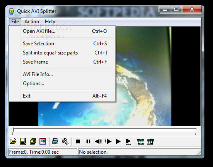The width and height of the screenshot is (213, 167).
Task: Click the Save Selection floppy disk icon
Action: click(23, 141)
